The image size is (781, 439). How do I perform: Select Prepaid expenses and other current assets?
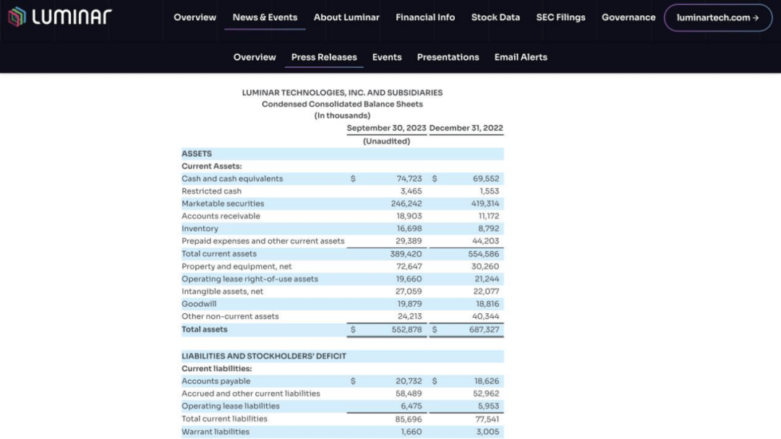263,240
